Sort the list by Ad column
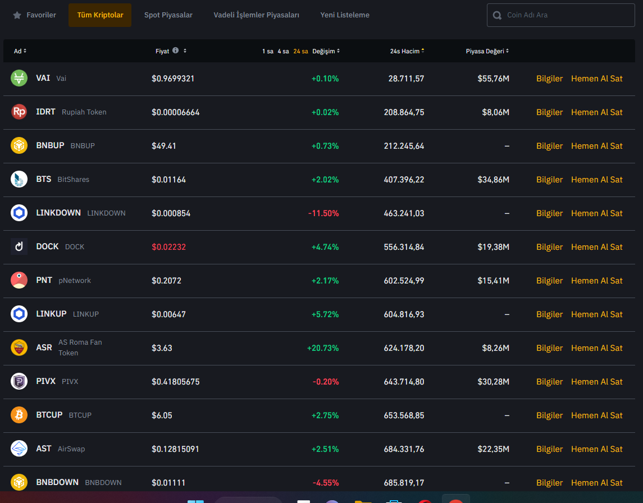Viewport: 643px width, 503px height. click(x=20, y=51)
